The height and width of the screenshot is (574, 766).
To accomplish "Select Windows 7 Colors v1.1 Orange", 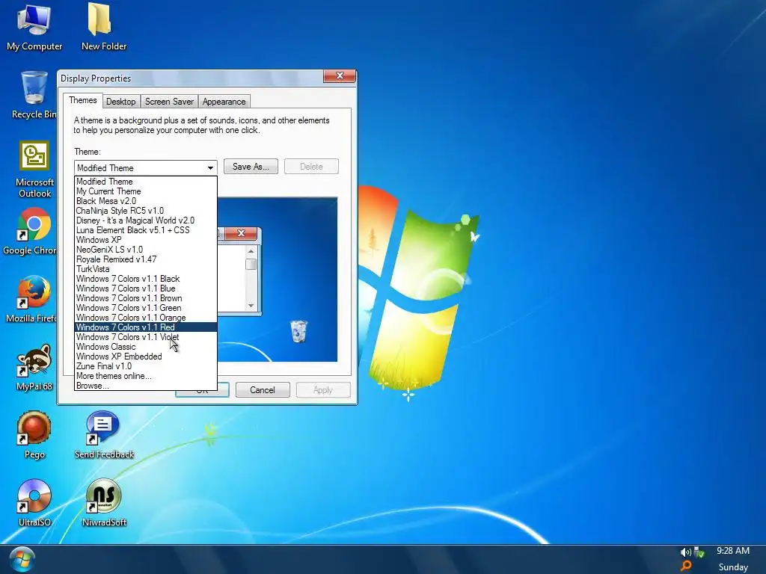I will pos(146,318).
